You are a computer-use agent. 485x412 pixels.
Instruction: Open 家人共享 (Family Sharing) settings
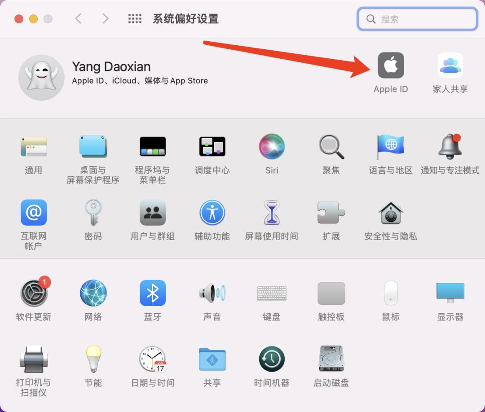coord(450,65)
